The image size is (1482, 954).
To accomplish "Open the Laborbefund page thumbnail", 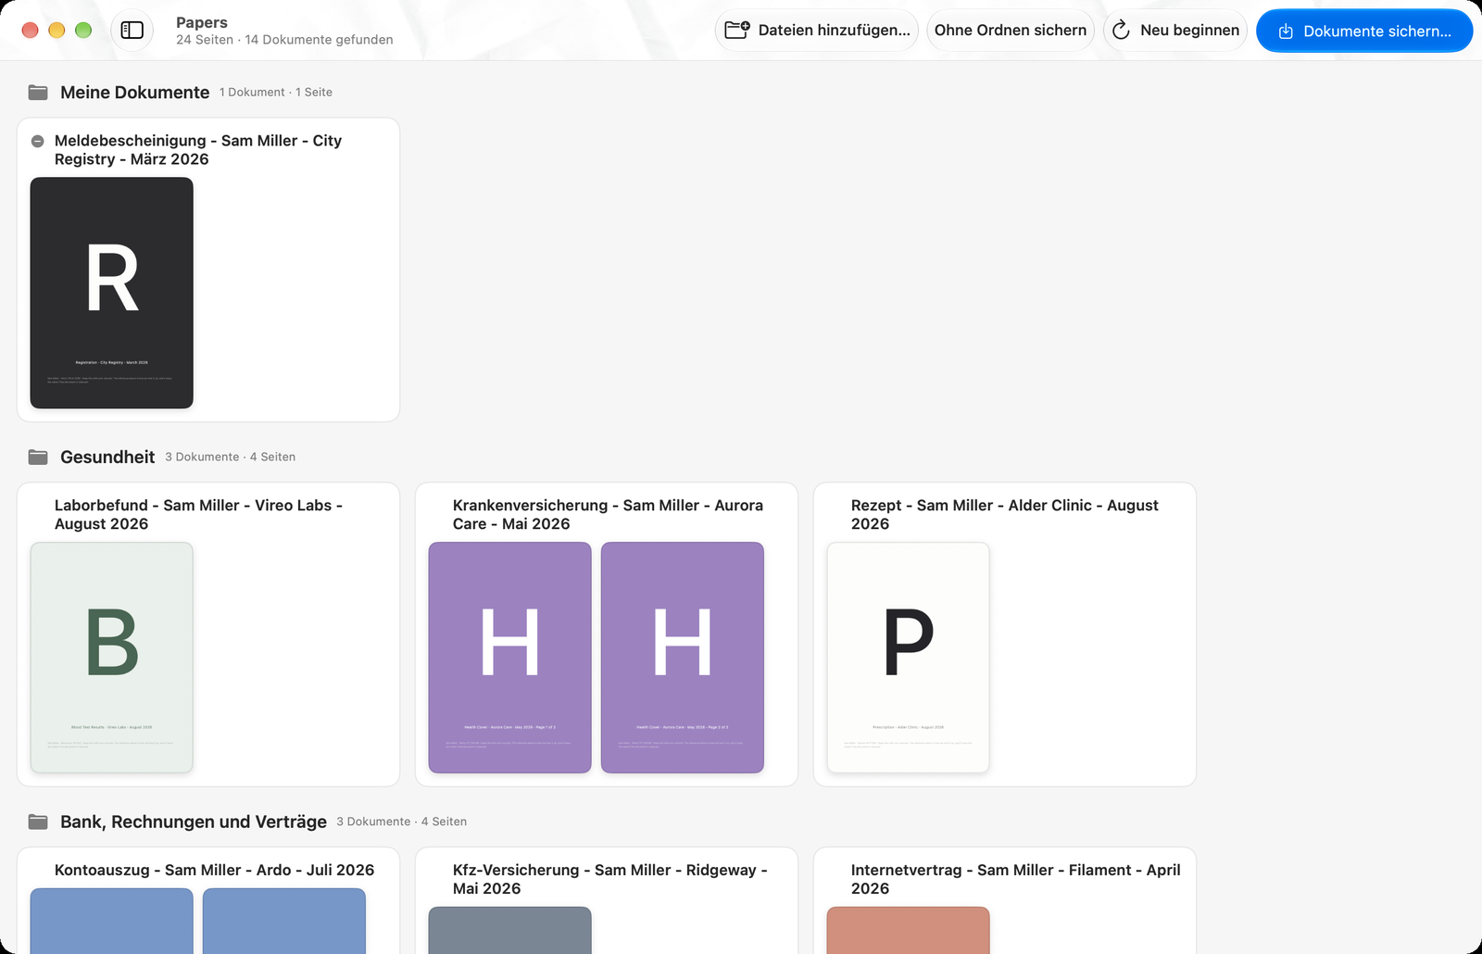I will tap(112, 658).
